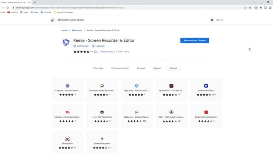Image resolution: width=273 pixels, height=153 pixels.
Task: Click the Reelia extension logo icon
Action: [66, 42]
